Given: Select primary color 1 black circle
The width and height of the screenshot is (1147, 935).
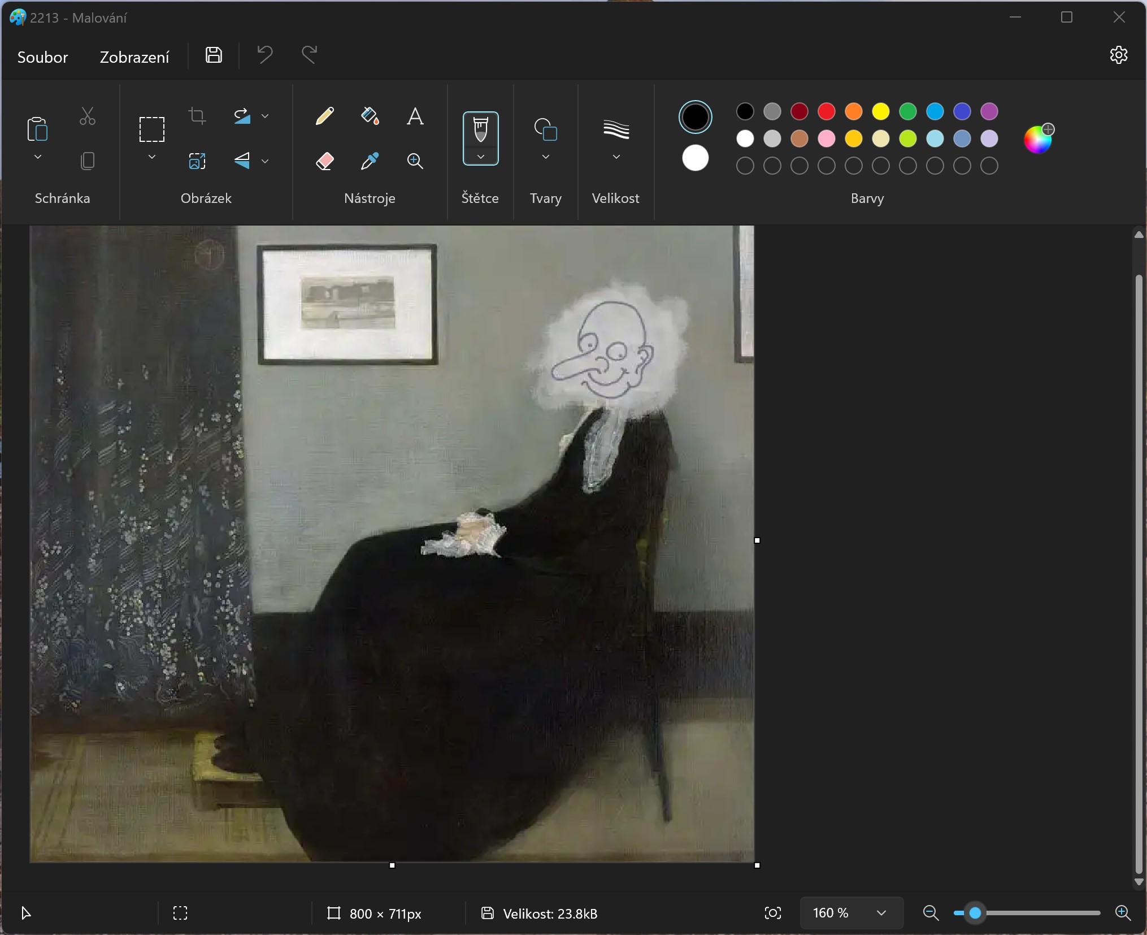Looking at the screenshot, I should pos(695,117).
